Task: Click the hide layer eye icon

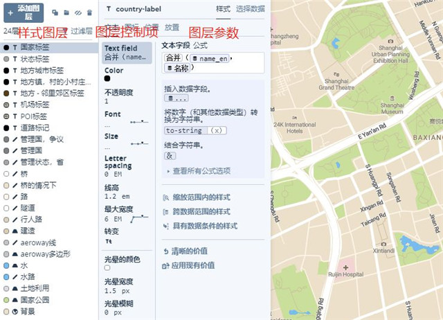Action: (78, 12)
